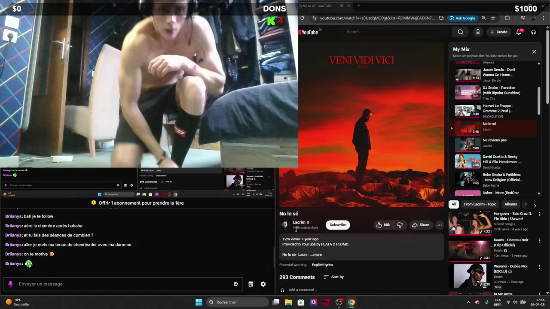Open the comments 'Sort by' dropdown
This screenshot has width=550, height=309.
click(x=333, y=277)
